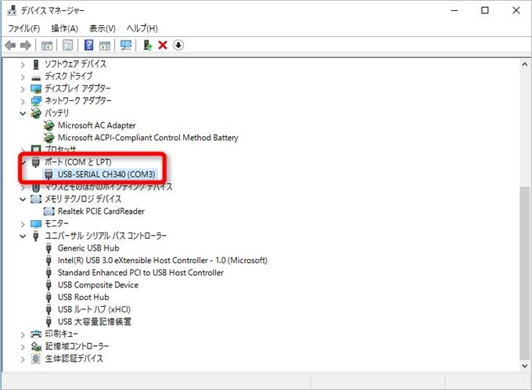
Task: Select USB-SERIAL CH340 (COM3) device
Action: coord(106,174)
